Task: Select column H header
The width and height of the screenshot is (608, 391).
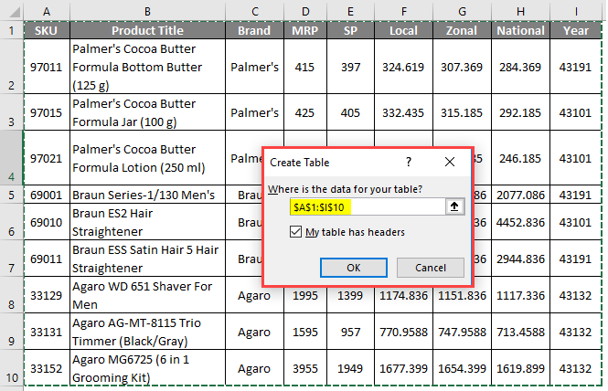Action: [x=520, y=12]
